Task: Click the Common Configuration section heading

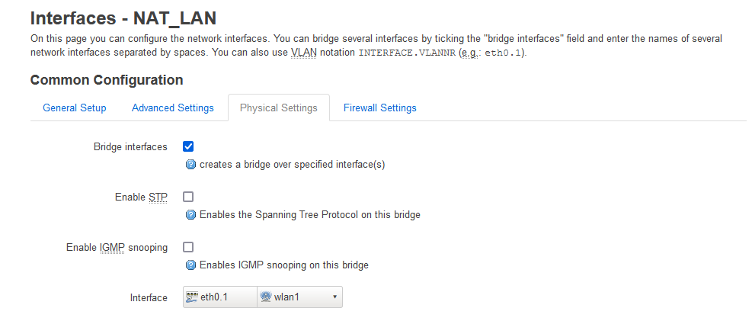Action: coord(107,79)
